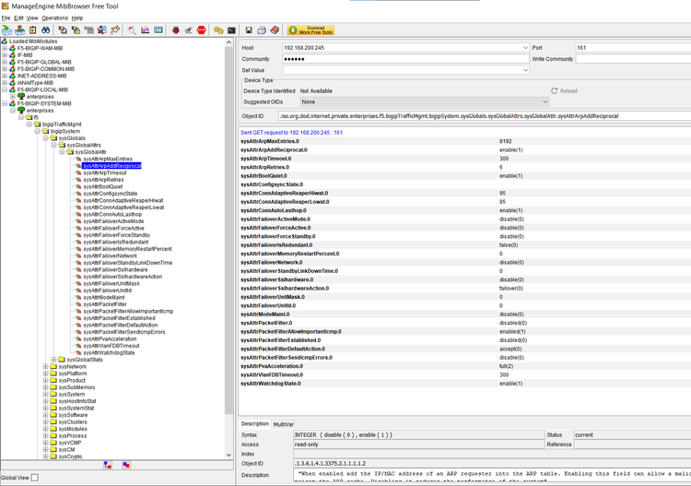
Task: Open the line graph icon in toolbar
Action: (145, 30)
